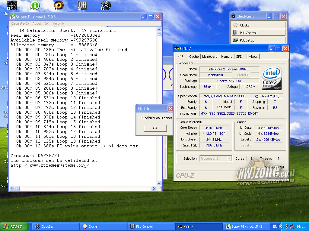Click Super PI horizontal scrollbar left arrow
Image resolution: width=309 pixels, height=231 pixels.
(x=12, y=189)
